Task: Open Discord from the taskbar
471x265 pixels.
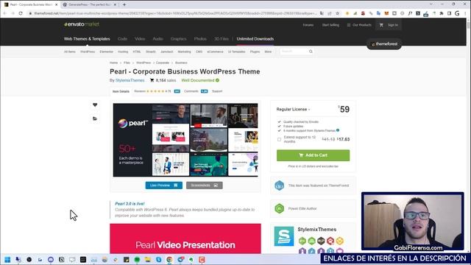Action: 51,260
